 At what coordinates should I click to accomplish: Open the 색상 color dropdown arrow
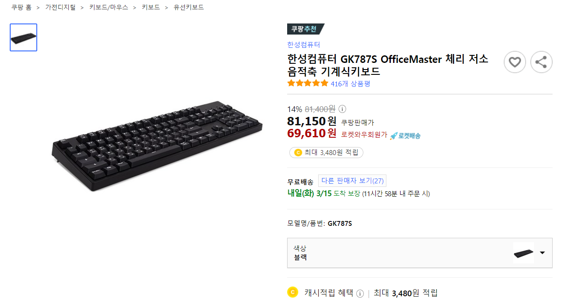[543, 253]
